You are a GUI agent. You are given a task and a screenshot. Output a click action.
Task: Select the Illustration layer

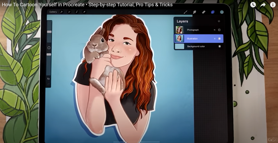[199, 38]
